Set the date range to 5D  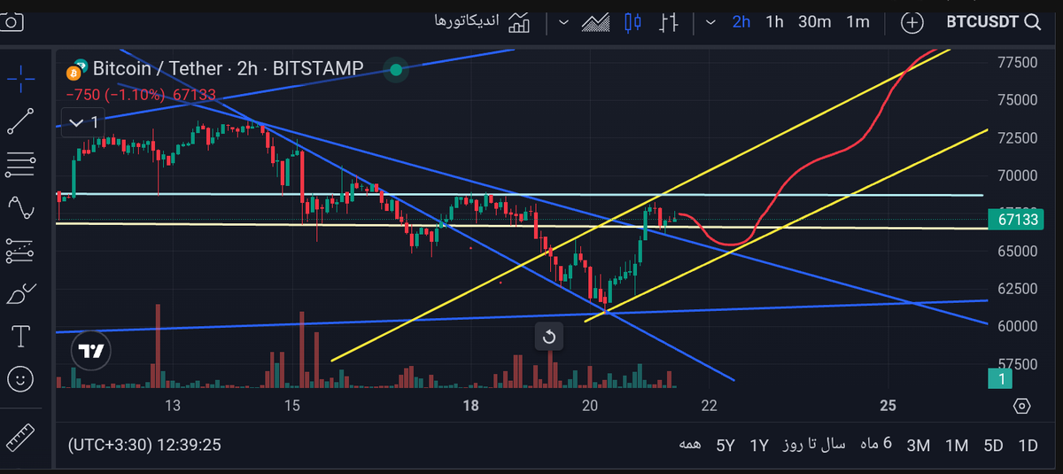point(994,445)
